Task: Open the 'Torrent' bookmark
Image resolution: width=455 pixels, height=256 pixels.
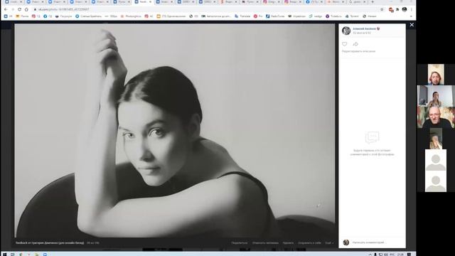Action: [x=352, y=16]
